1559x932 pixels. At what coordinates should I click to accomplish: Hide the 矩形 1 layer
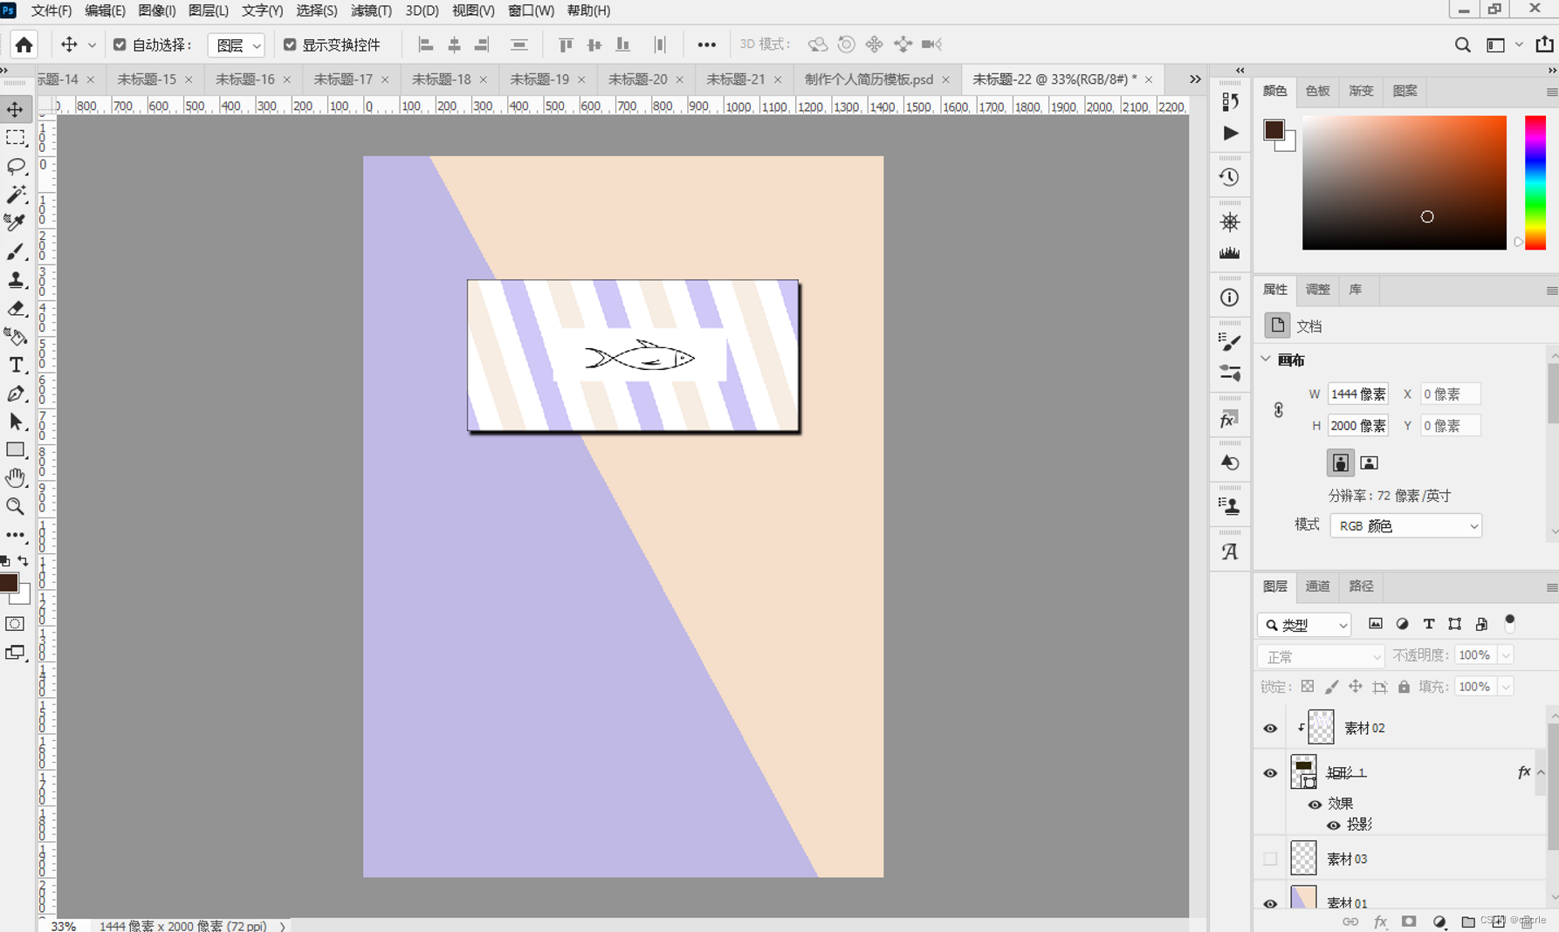click(x=1270, y=773)
